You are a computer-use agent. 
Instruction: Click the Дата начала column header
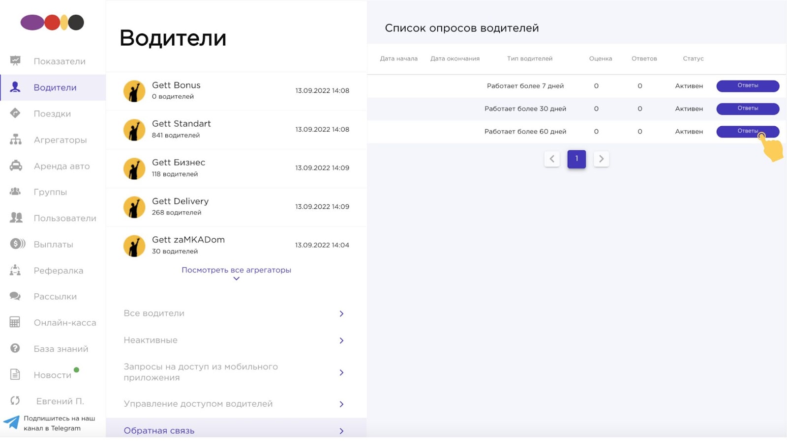[x=399, y=58]
